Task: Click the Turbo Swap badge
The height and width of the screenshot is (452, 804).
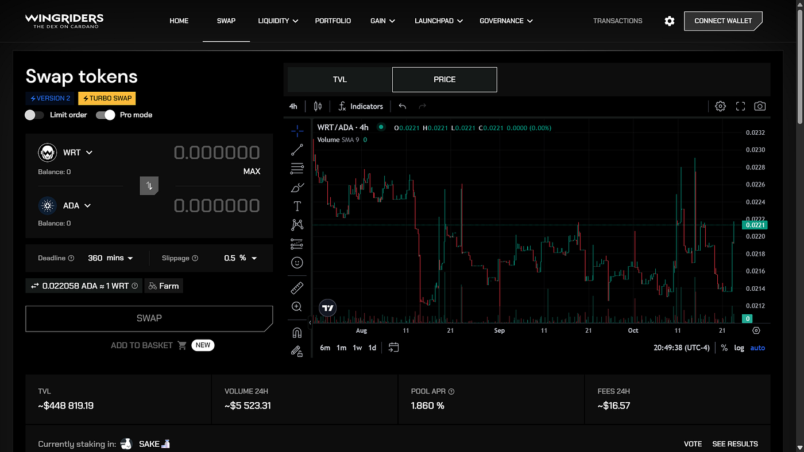Action: [x=107, y=98]
